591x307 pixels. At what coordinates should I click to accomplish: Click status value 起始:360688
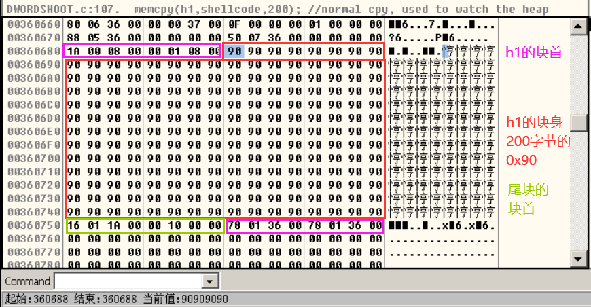(37, 299)
